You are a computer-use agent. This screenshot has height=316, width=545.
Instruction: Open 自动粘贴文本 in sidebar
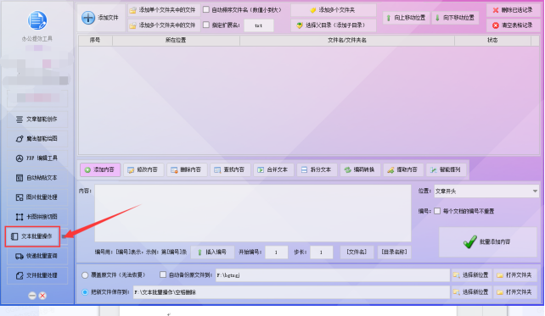(x=37, y=178)
